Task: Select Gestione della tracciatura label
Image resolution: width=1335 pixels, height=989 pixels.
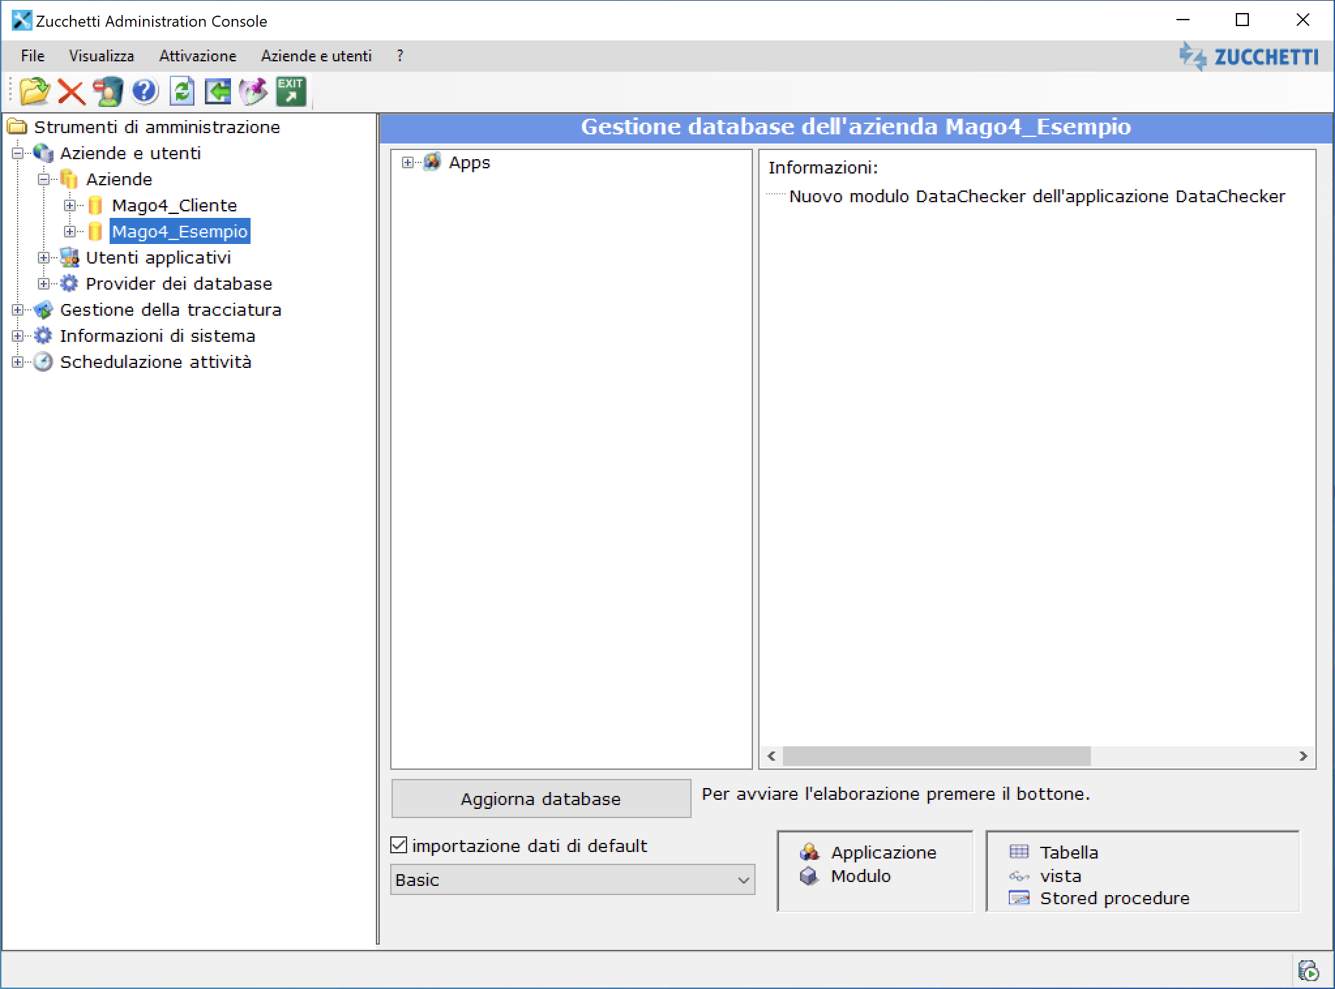Action: (171, 310)
